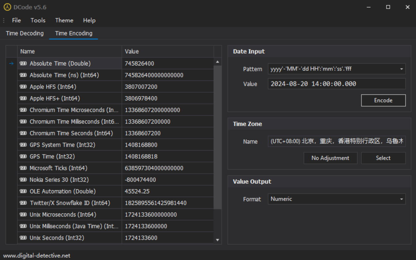Click the date Value input field

click(336, 84)
